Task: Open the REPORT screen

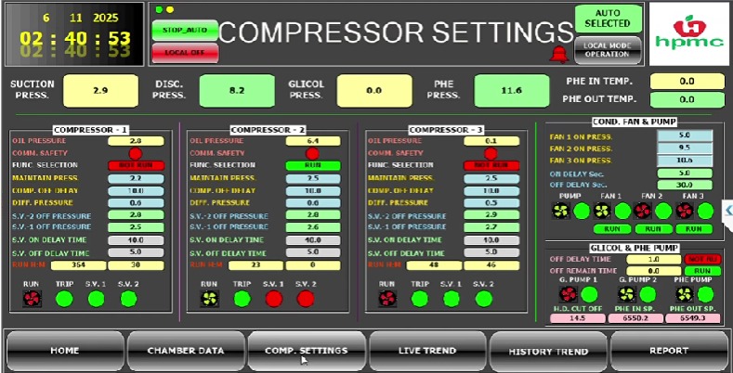Action: click(669, 351)
